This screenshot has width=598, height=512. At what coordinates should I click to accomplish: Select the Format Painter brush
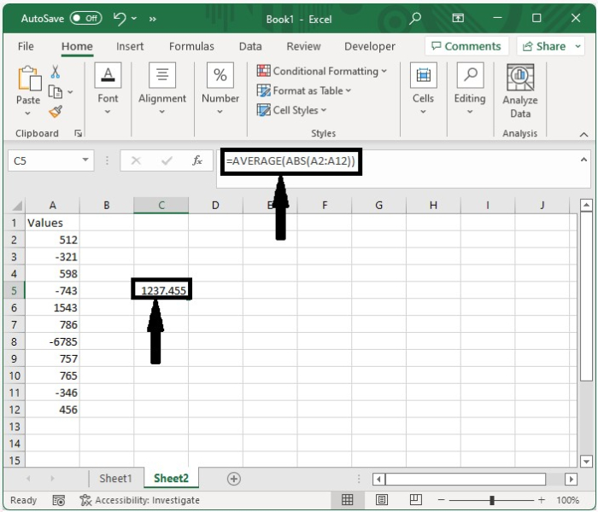(x=56, y=112)
